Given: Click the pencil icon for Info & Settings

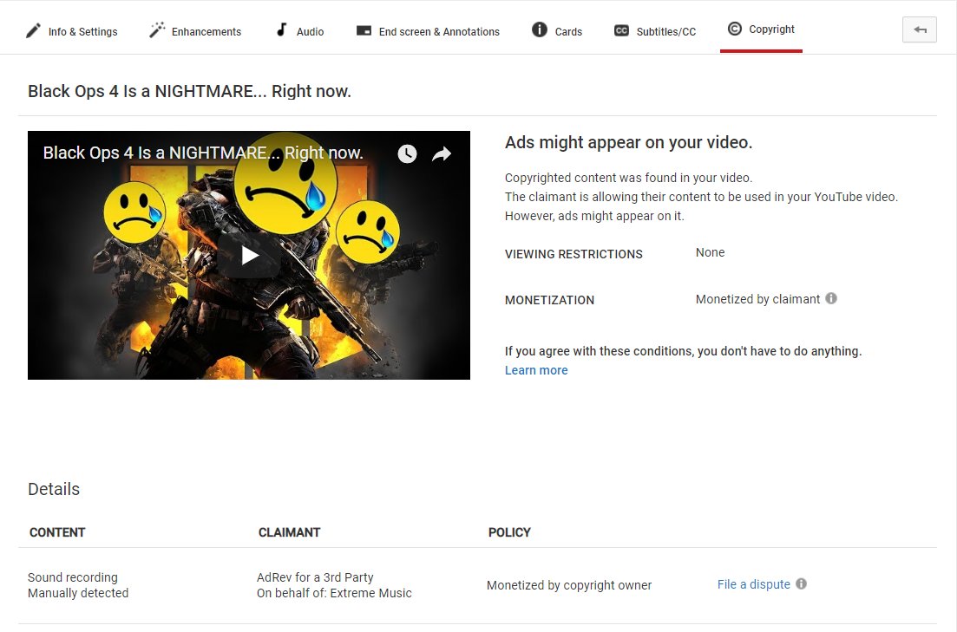Looking at the screenshot, I should tap(33, 30).
